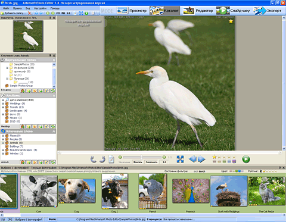Click the zoom out green button left of slider
This screenshot has height=222, width=286.
tap(120, 157)
